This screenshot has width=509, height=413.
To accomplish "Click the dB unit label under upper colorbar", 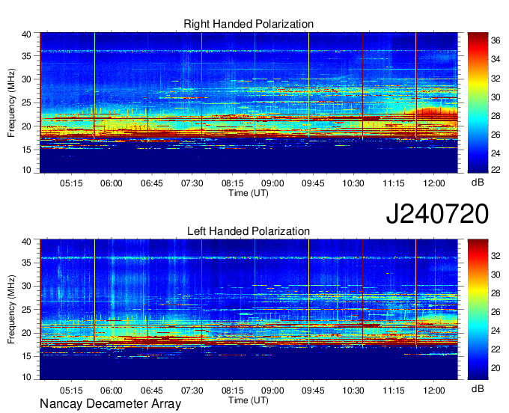I will pyautogui.click(x=478, y=183).
